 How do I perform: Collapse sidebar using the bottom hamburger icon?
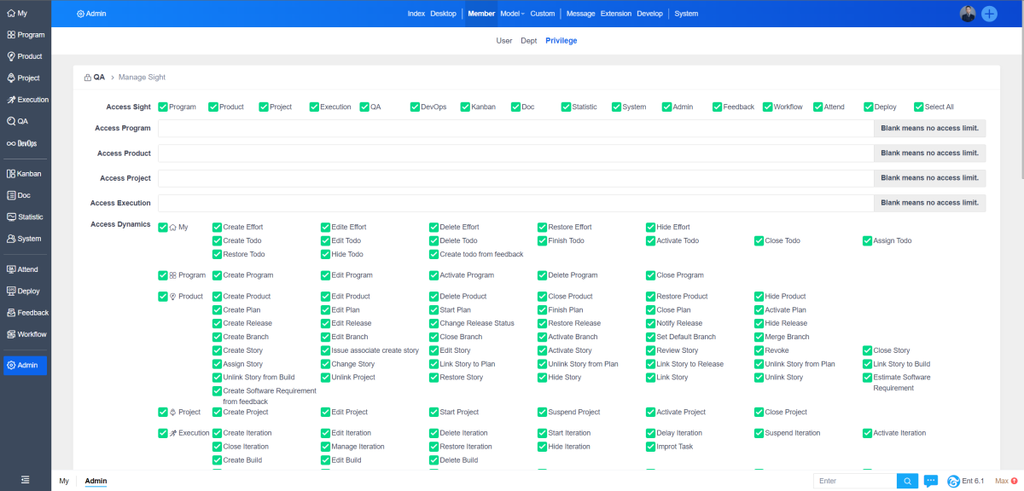pos(25,480)
